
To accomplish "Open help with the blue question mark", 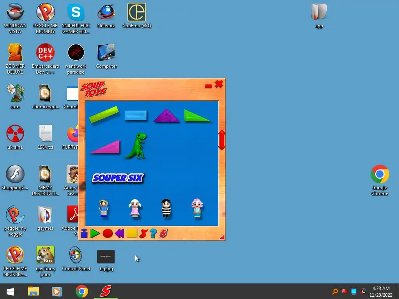I will pos(153,234).
